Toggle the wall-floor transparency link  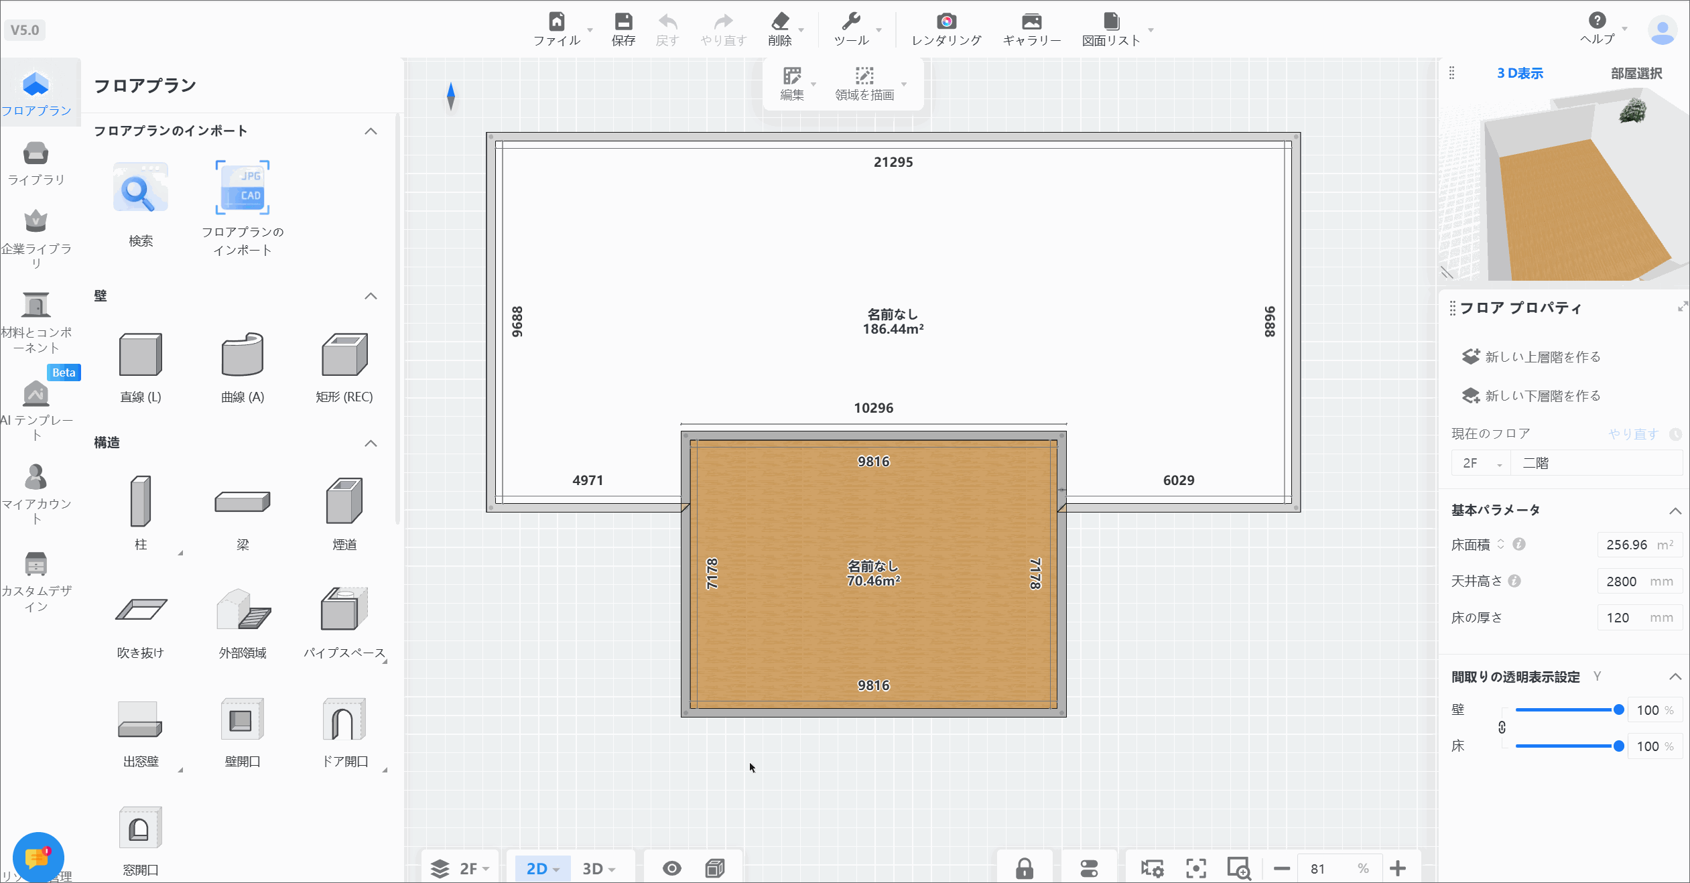(1502, 728)
